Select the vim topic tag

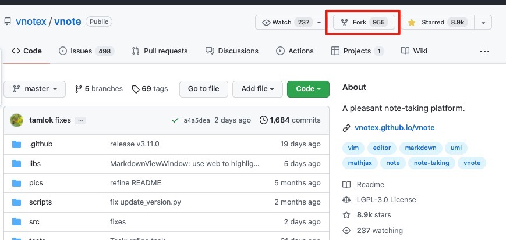(353, 148)
